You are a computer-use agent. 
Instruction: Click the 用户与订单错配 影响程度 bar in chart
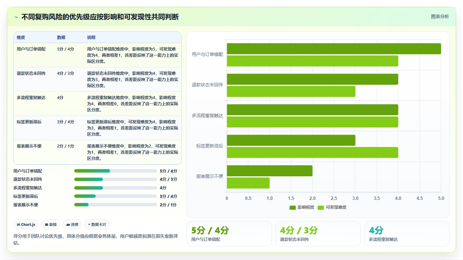point(334,49)
